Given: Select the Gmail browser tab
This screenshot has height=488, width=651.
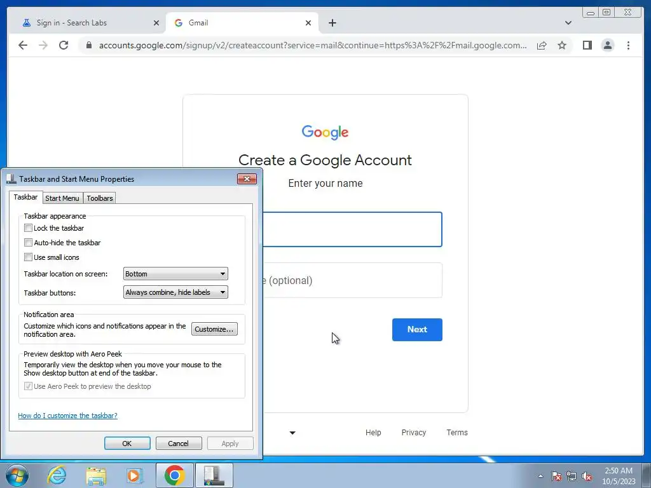Looking at the screenshot, I should point(242,23).
